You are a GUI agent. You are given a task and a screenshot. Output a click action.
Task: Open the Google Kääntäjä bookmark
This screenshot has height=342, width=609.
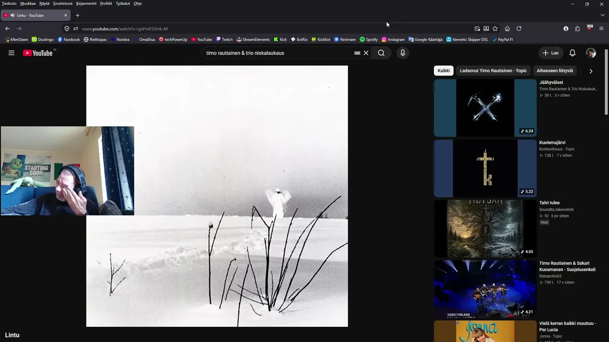[x=425, y=39]
